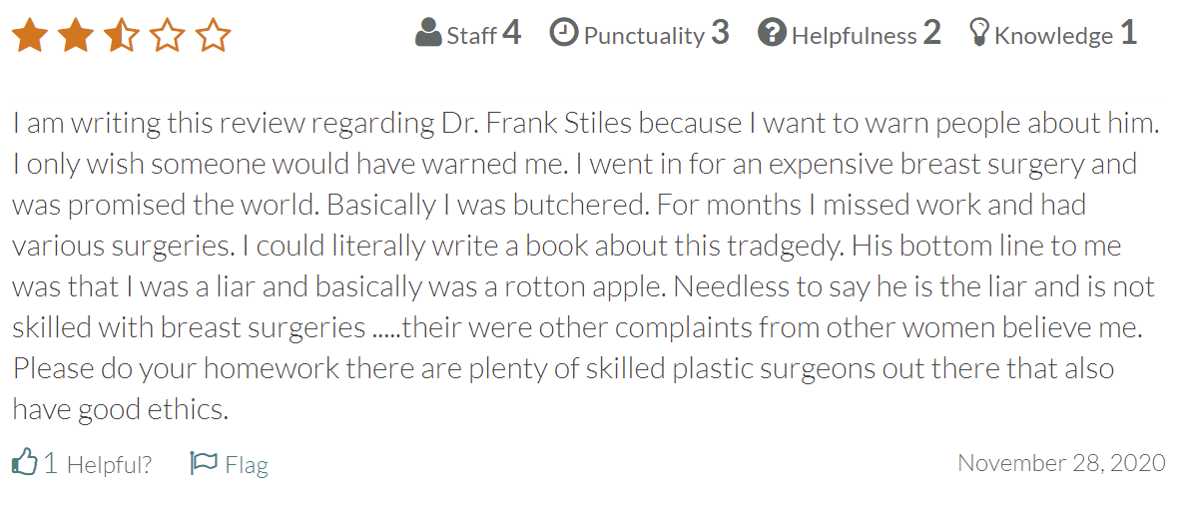
Task: Click the Punctuality rating score 3
Action: [720, 34]
